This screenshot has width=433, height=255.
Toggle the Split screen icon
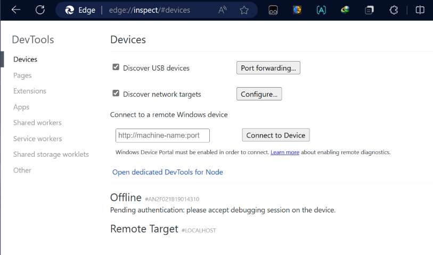pyautogui.click(x=420, y=10)
